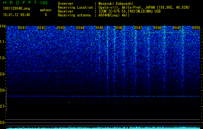Click time marker 0047
Viewport: 203px width, 129px height.
(138, 28)
